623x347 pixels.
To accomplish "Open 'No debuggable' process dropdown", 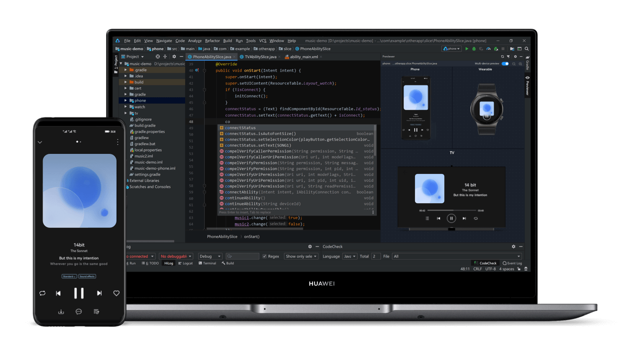I will tap(176, 257).
